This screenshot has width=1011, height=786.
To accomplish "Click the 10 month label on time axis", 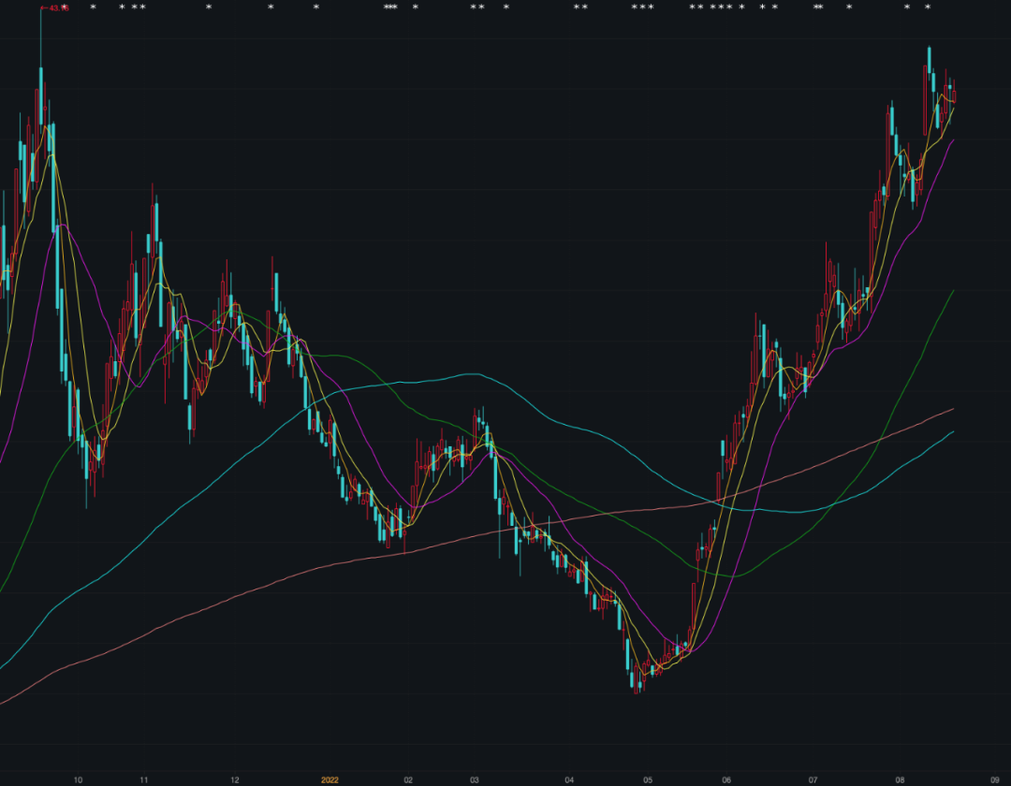I will (78, 779).
